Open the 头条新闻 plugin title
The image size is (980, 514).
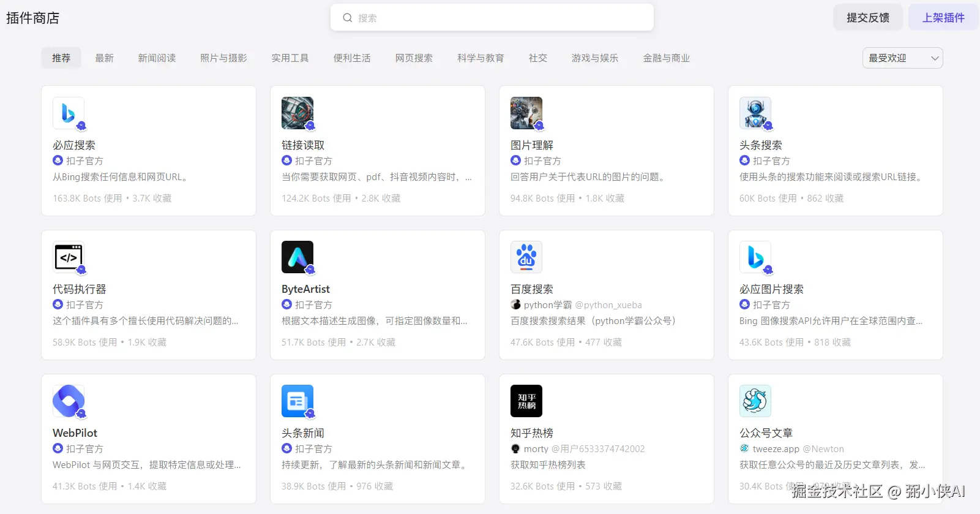pyautogui.click(x=303, y=433)
